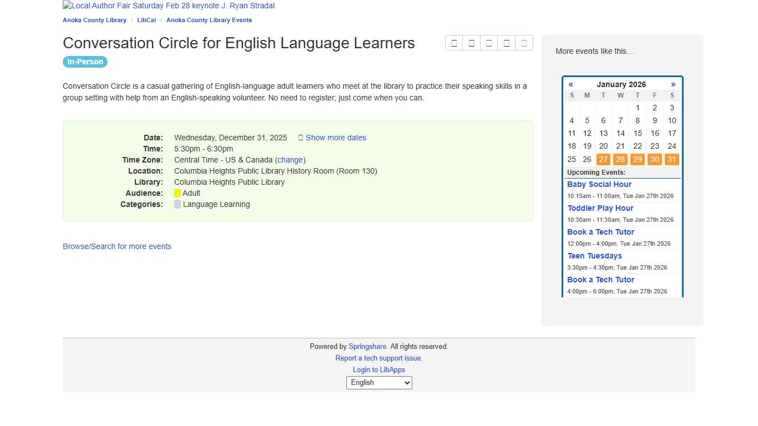Go to previous month using the « arrow
The height and width of the screenshot is (426, 758).
click(x=570, y=84)
